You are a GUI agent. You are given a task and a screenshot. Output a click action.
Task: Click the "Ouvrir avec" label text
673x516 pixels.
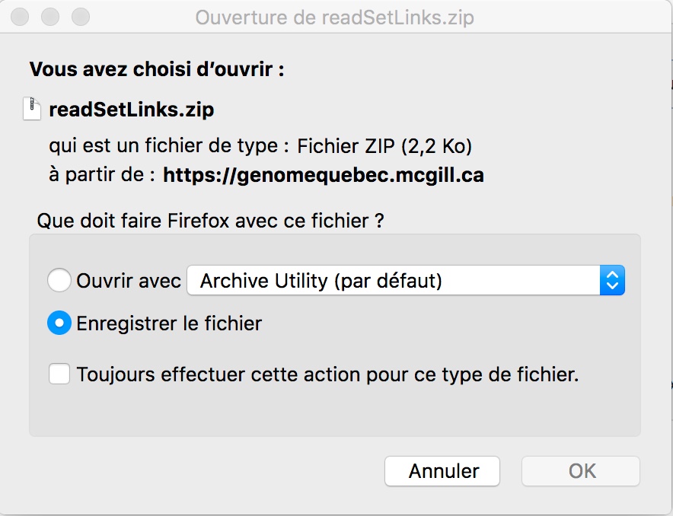click(129, 281)
